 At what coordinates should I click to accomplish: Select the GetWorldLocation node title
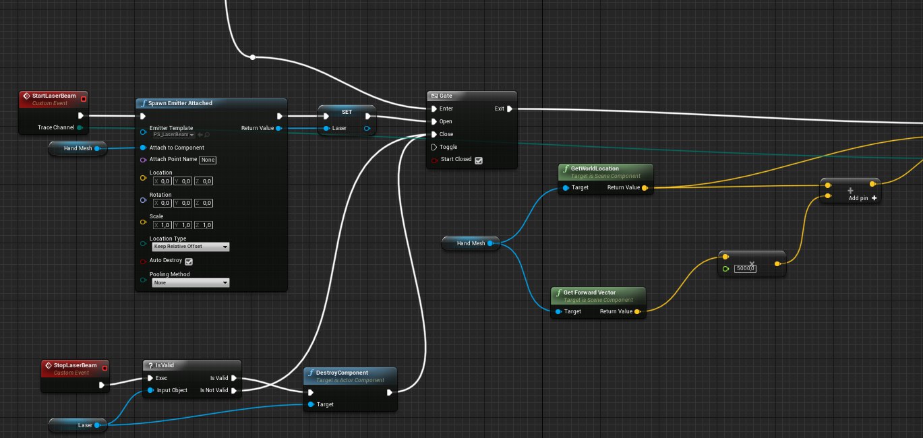(595, 168)
